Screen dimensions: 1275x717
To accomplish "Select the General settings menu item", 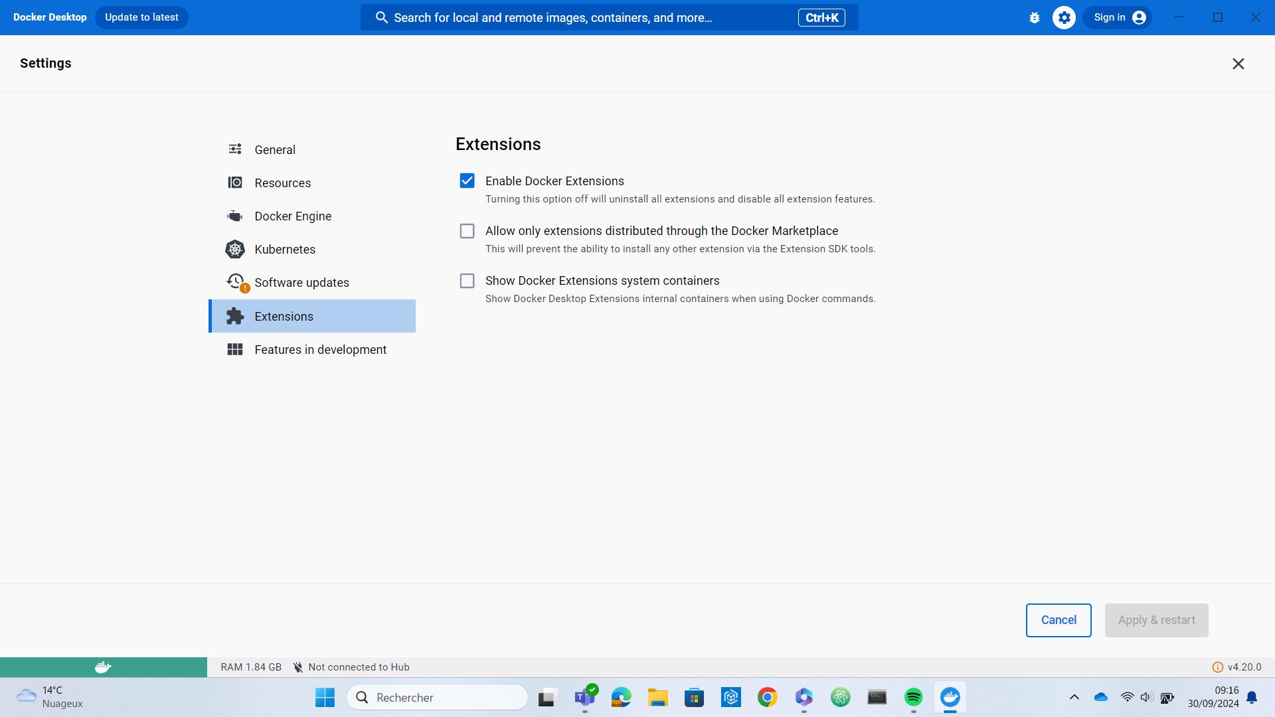I will (275, 149).
